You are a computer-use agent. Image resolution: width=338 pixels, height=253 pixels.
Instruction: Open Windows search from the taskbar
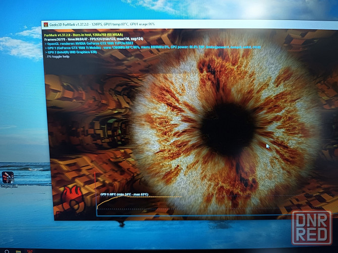pyautogui.click(x=7, y=250)
